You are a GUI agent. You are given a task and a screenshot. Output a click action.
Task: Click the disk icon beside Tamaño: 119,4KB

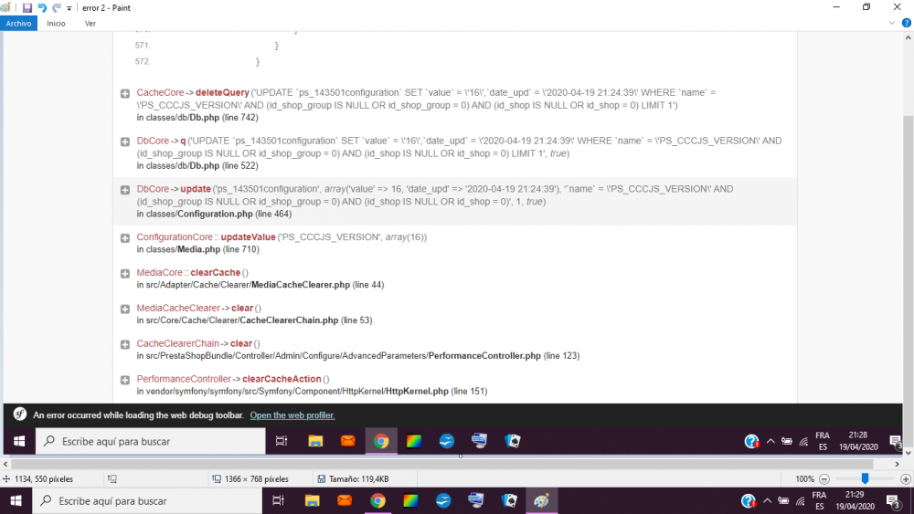[321, 479]
